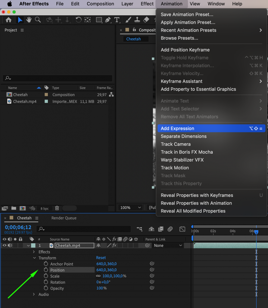Select the Clone Stamp tool
The height and width of the screenshot is (308, 268).
137,20
